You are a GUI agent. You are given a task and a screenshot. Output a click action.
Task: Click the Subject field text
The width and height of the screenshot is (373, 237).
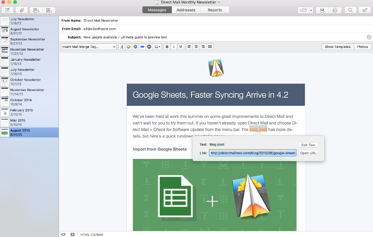click(x=125, y=37)
